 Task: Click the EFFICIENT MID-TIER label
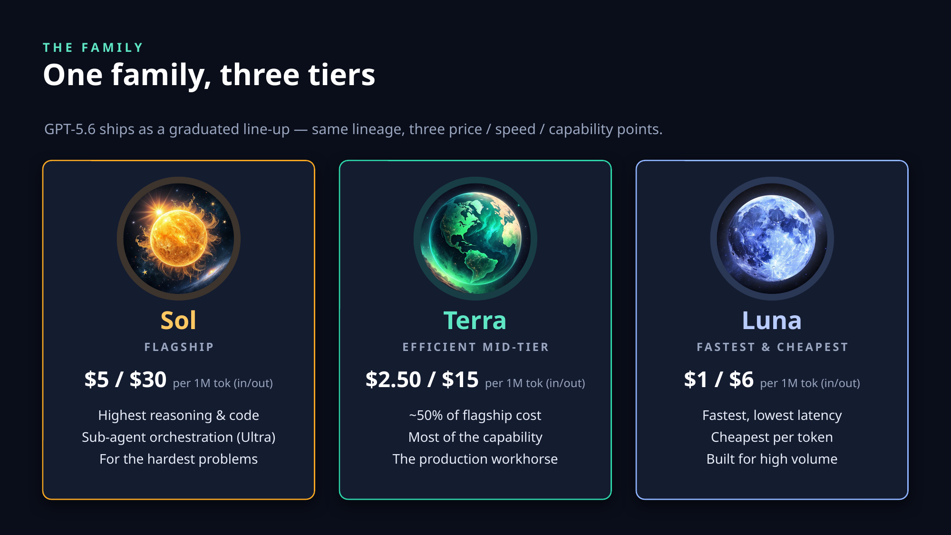475,347
